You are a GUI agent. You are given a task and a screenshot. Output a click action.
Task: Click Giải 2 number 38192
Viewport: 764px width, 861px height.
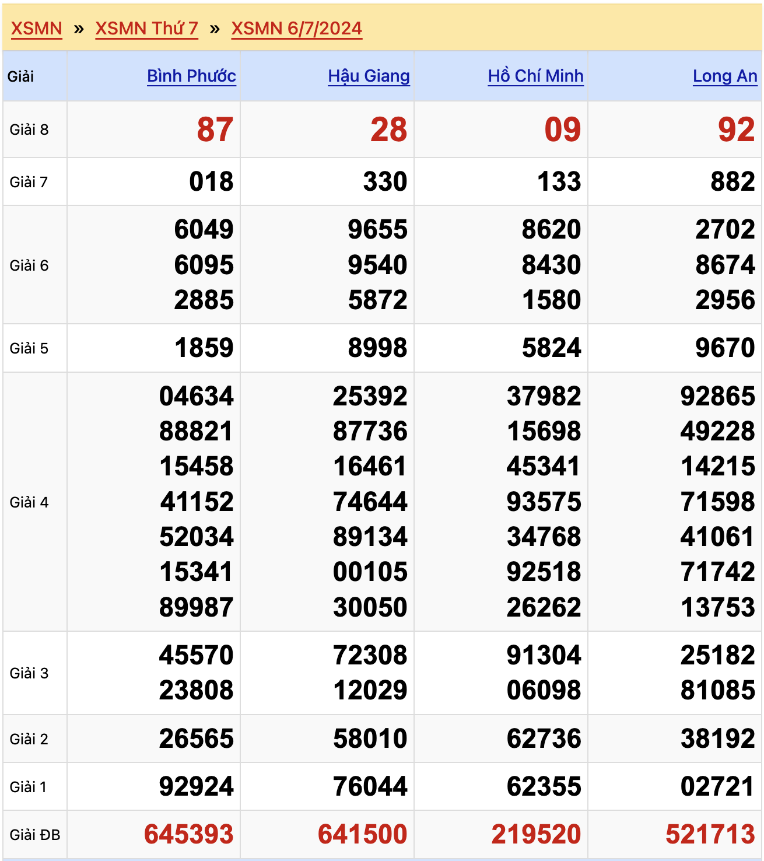tap(718, 738)
